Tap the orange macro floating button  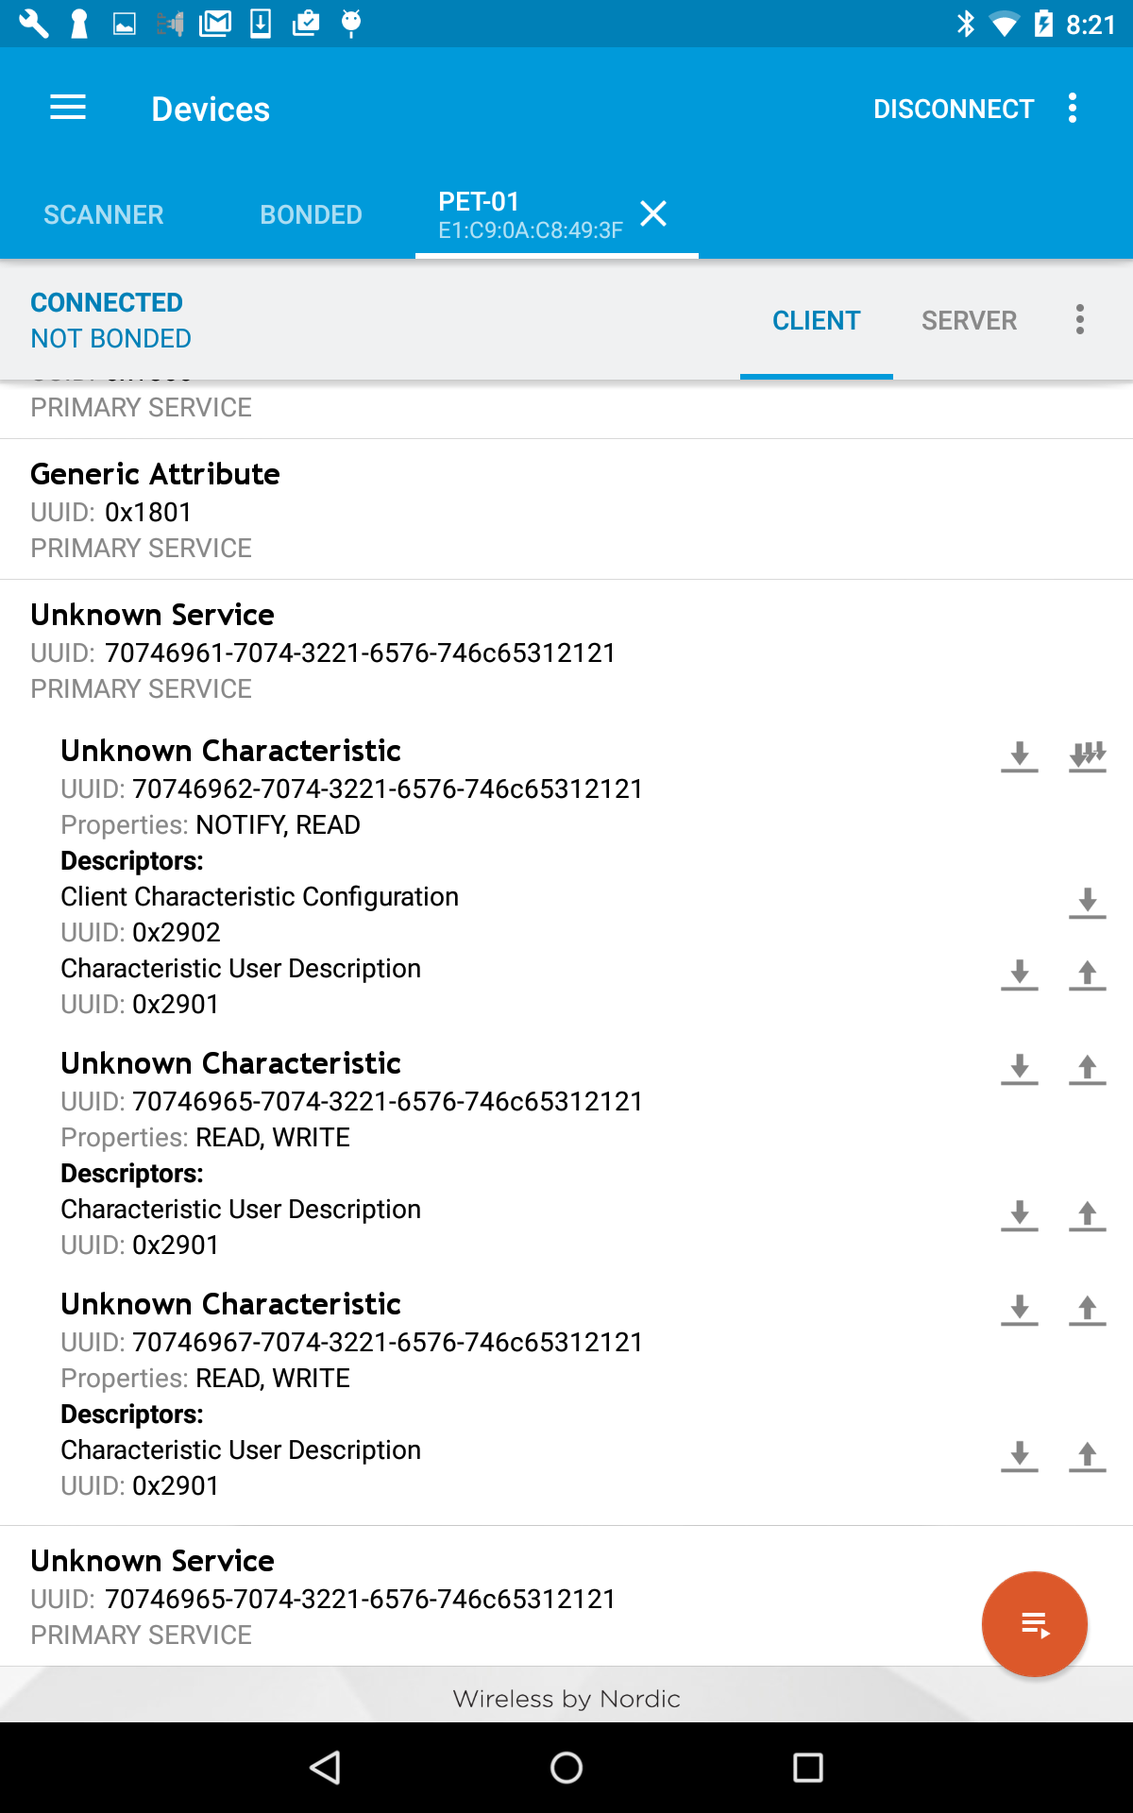[x=1035, y=1624]
